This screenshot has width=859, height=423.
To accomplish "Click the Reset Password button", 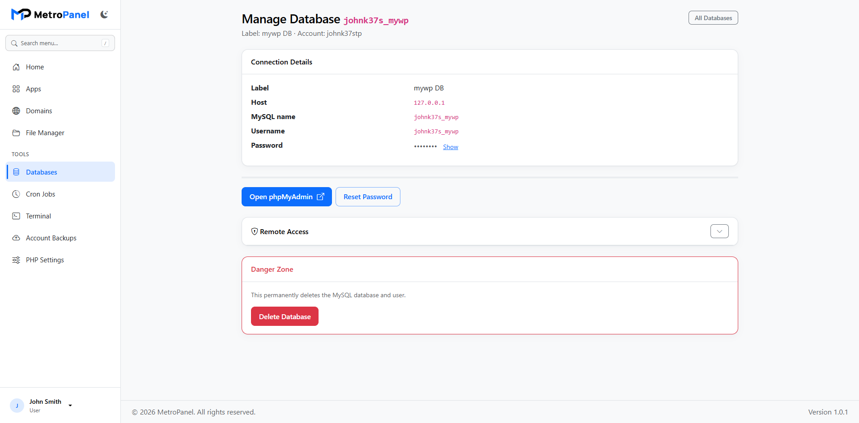I will [368, 197].
